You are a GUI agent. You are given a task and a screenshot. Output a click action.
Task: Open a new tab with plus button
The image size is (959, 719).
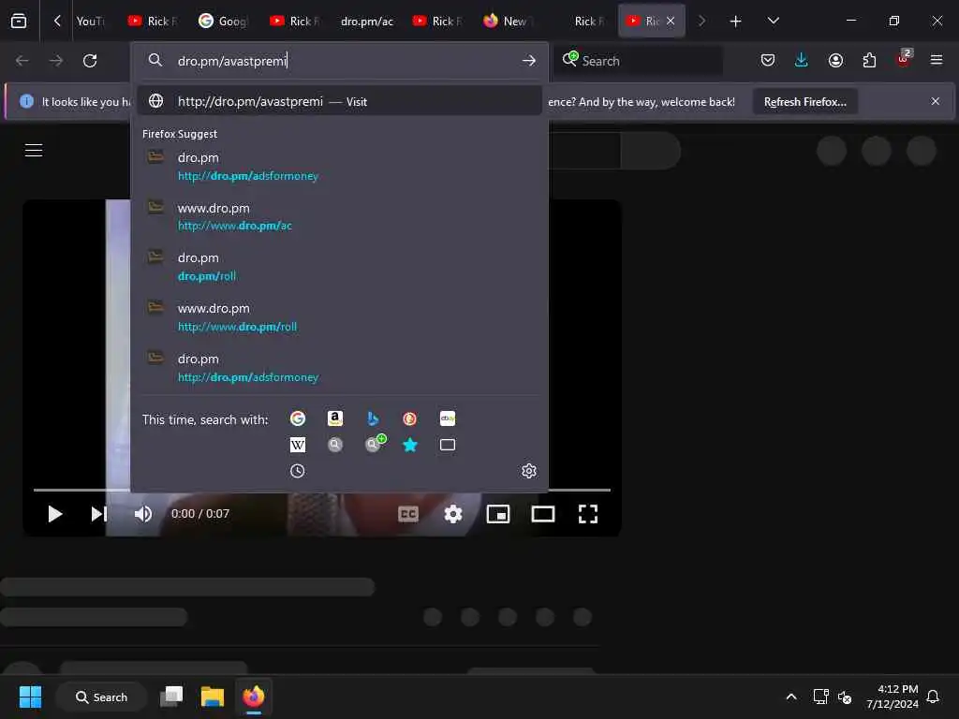735,22
